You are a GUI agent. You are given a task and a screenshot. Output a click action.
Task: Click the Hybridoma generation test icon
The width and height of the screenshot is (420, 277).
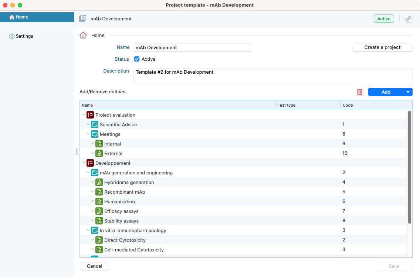click(99, 182)
